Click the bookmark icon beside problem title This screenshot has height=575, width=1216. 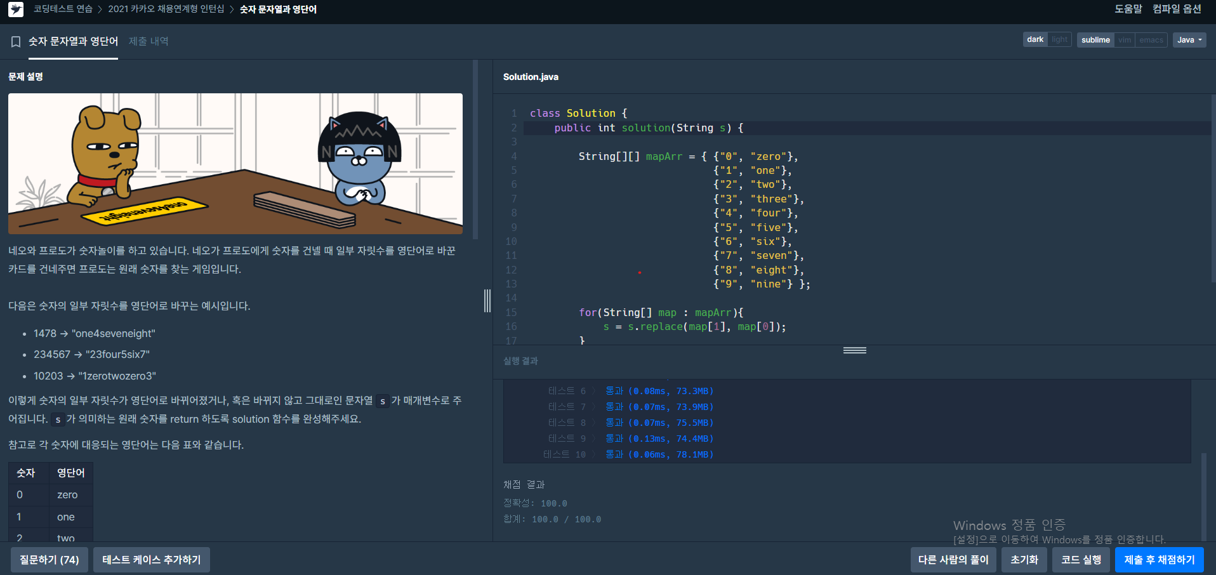point(16,42)
